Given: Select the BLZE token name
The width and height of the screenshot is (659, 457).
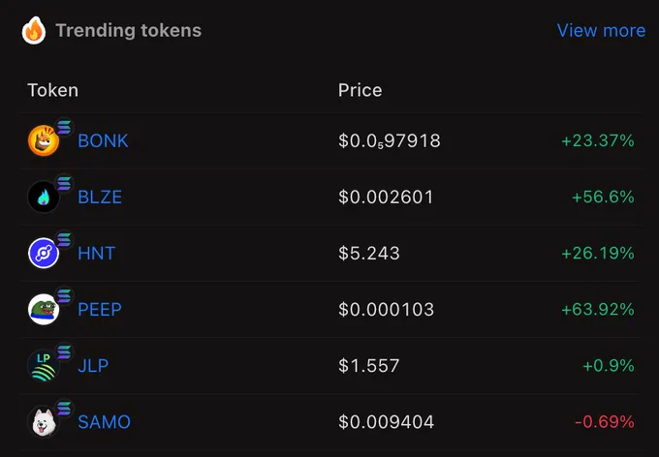Looking at the screenshot, I should click(x=100, y=197).
